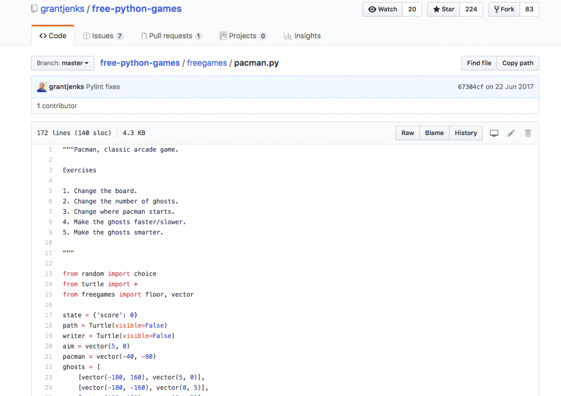561x396 pixels.
Task: Open the repository icon next to grantjenks
Action: (x=34, y=8)
